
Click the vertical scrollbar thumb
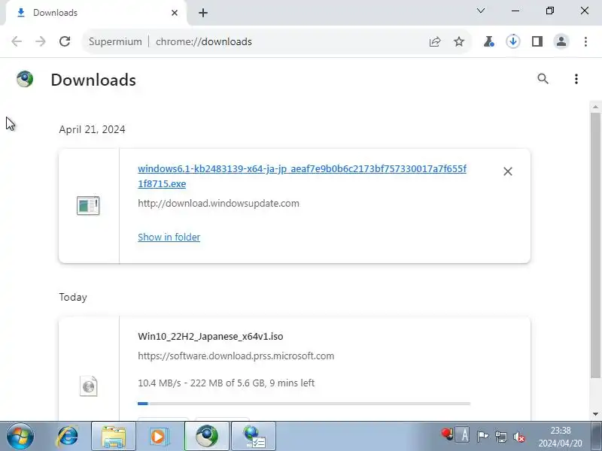point(595,245)
